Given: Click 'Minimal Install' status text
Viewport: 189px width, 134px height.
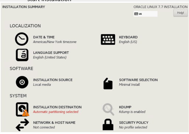Looking at the screenshot, I should [130, 85].
